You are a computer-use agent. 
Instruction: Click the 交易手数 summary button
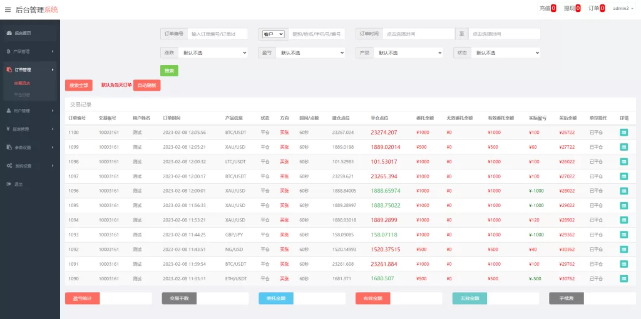(179, 298)
